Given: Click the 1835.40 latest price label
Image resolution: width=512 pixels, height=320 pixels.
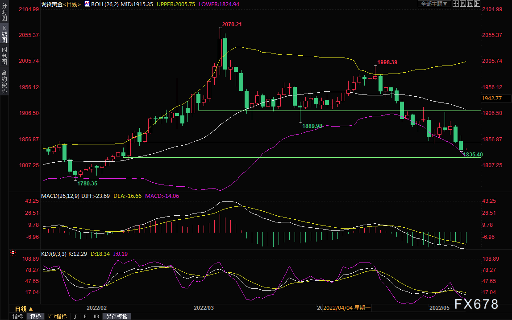Looking at the screenshot, I should click(472, 155).
